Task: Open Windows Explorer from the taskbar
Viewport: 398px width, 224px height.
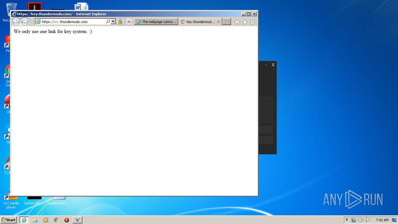Action: point(35,220)
